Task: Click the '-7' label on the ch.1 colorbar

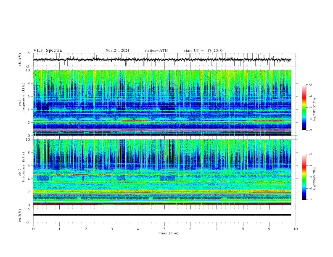Action: (310, 130)
